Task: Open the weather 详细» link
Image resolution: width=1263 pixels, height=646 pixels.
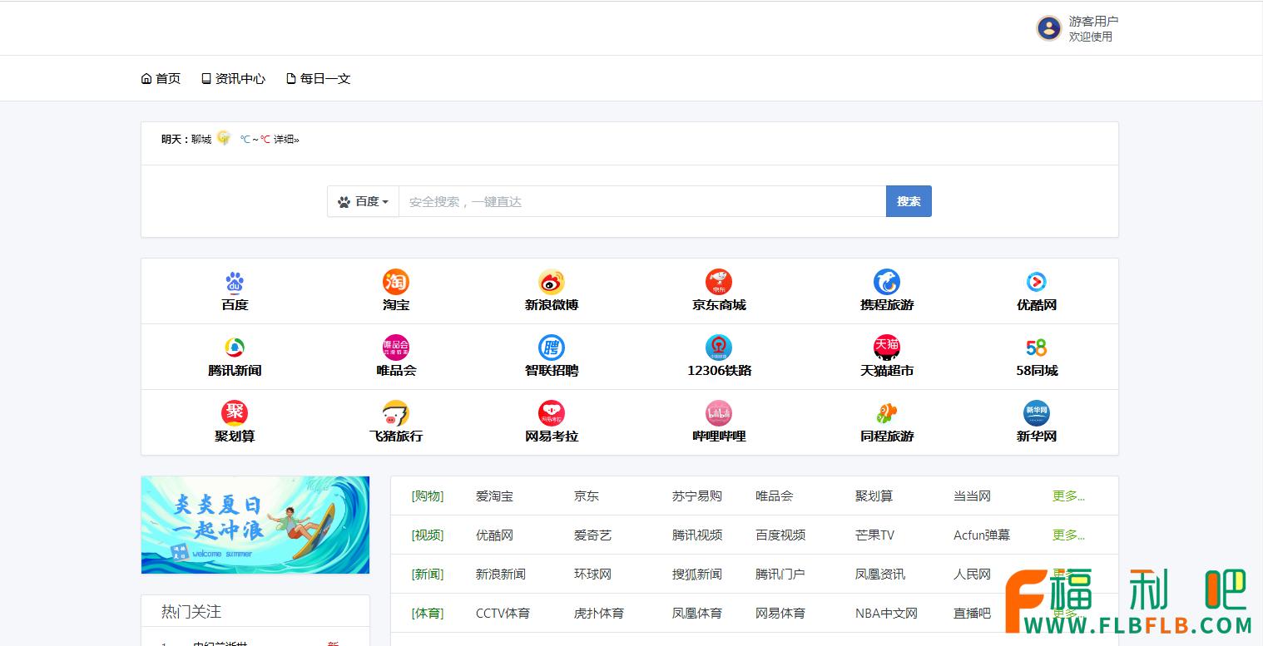Action: click(x=286, y=140)
